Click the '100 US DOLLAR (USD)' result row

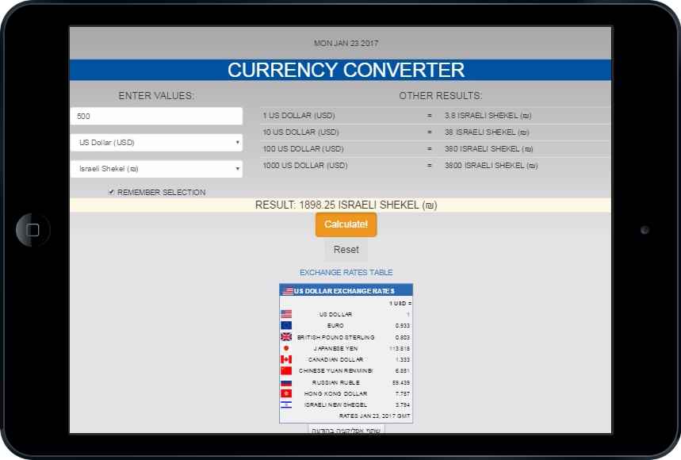[x=435, y=149]
